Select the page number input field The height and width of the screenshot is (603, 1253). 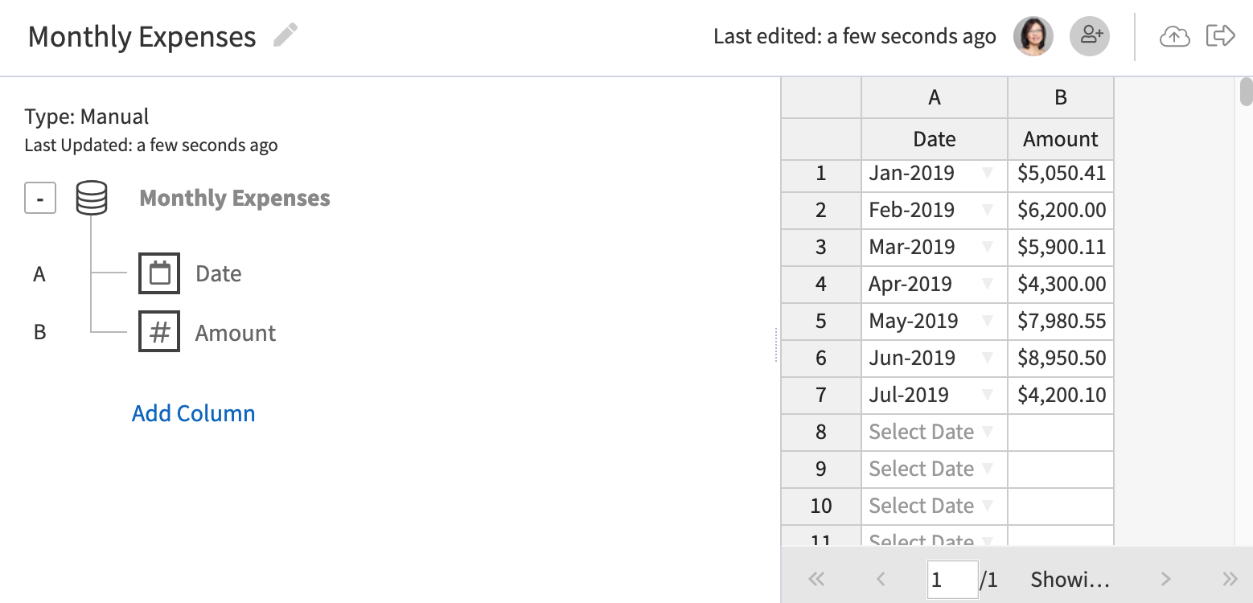(x=952, y=578)
